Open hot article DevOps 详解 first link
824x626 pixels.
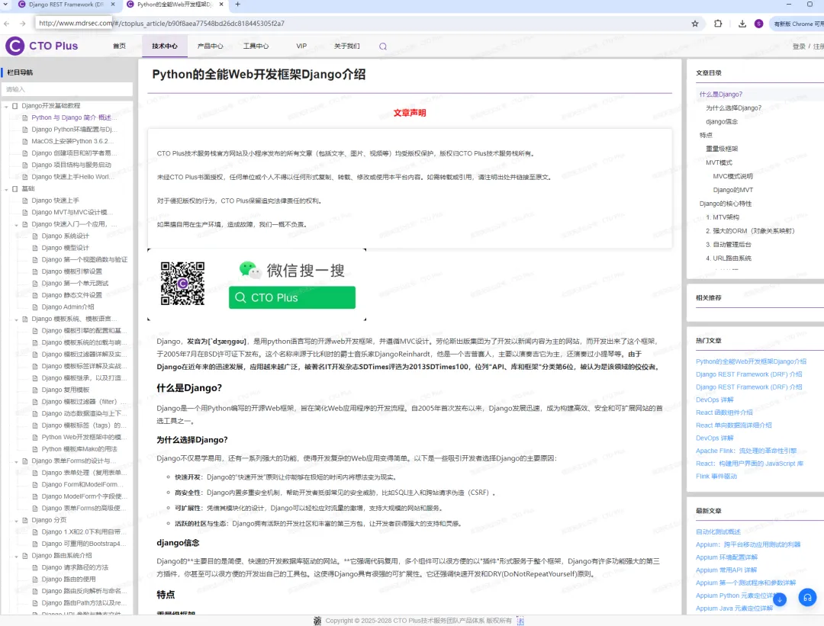click(x=714, y=400)
